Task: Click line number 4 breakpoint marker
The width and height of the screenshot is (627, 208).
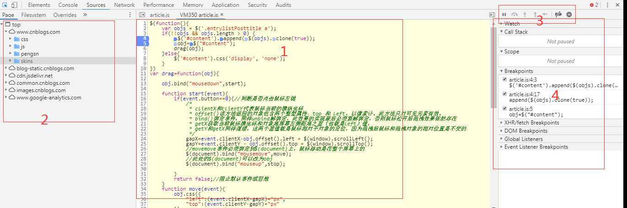Action: click(x=144, y=38)
